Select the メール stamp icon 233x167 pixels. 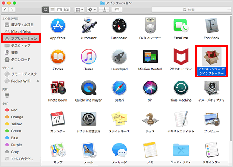pyautogui.click(x=89, y=150)
